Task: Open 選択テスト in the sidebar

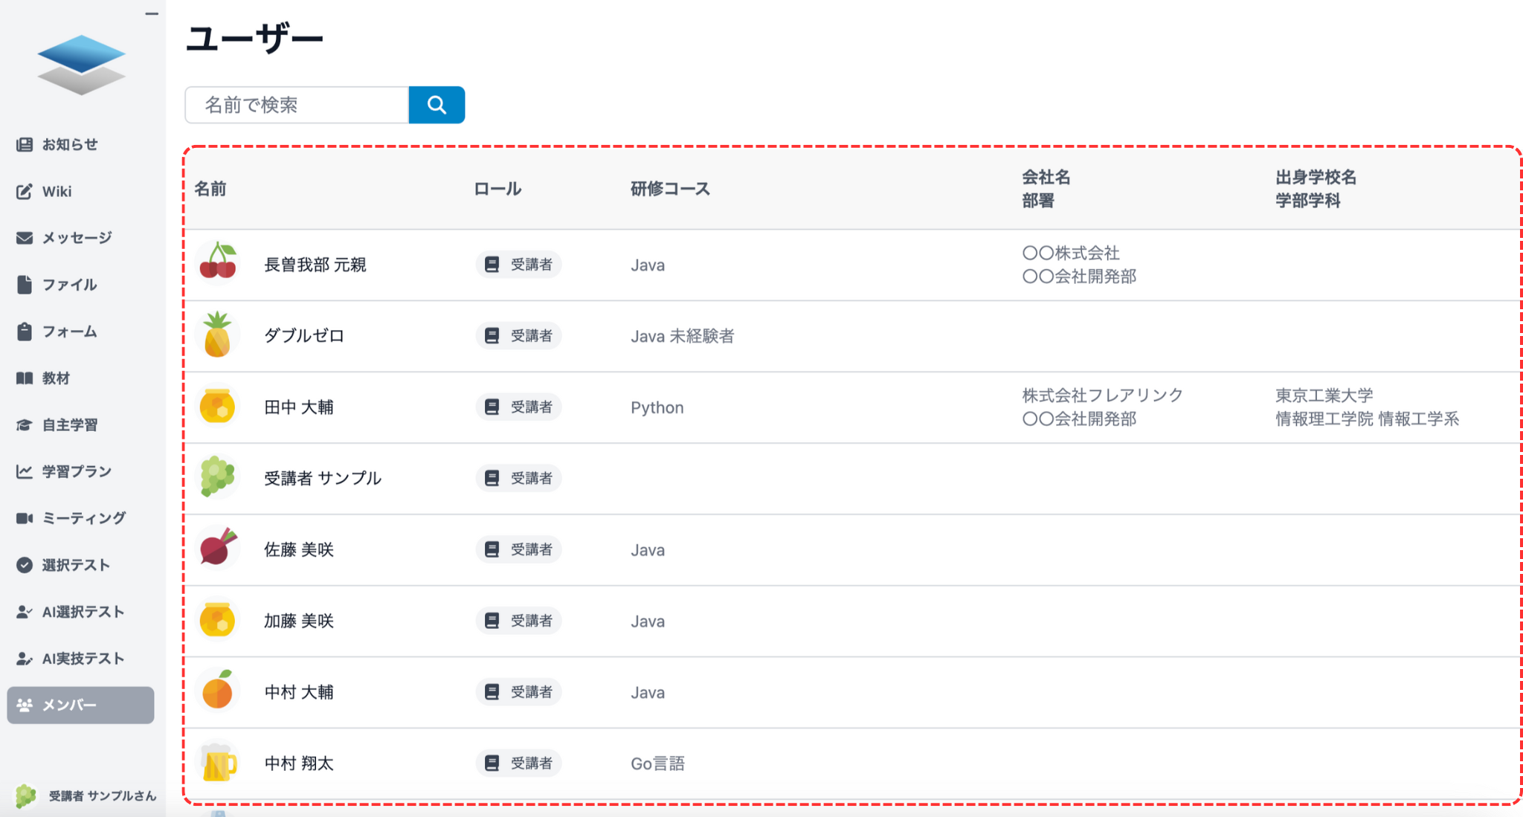Action: click(75, 565)
